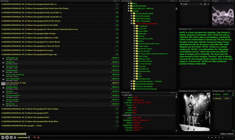Click the red ban icon beside the heart

38,138
